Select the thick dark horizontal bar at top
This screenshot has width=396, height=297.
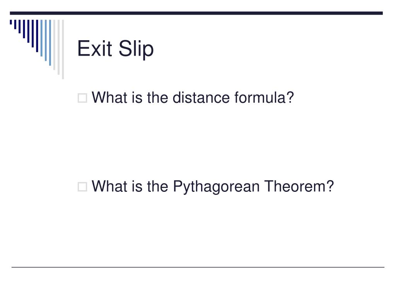pos(196,13)
